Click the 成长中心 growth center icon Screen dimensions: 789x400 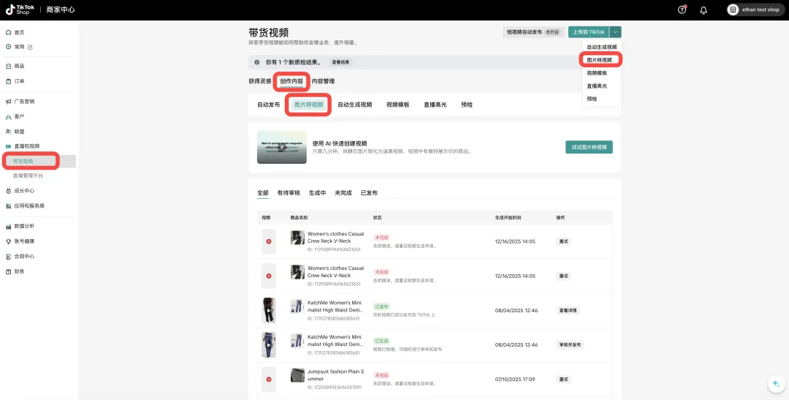[8, 191]
